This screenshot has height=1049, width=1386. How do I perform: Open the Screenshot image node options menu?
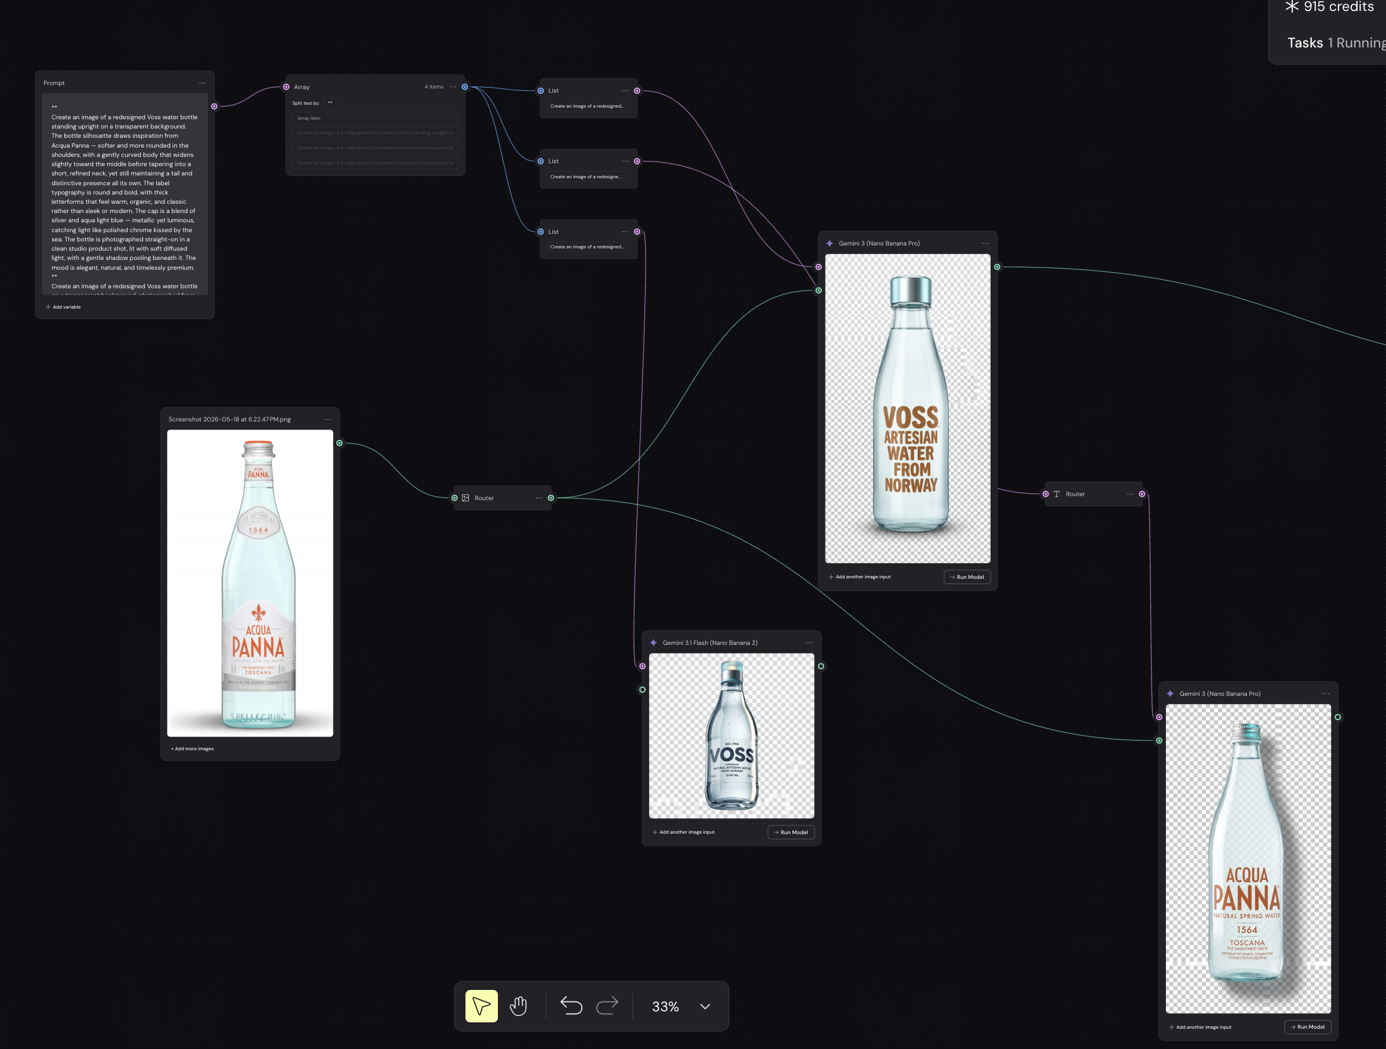tap(328, 419)
